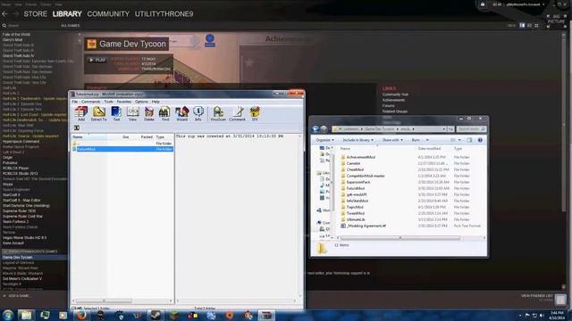Click the Extract To icon in WinRAR

coord(99,113)
